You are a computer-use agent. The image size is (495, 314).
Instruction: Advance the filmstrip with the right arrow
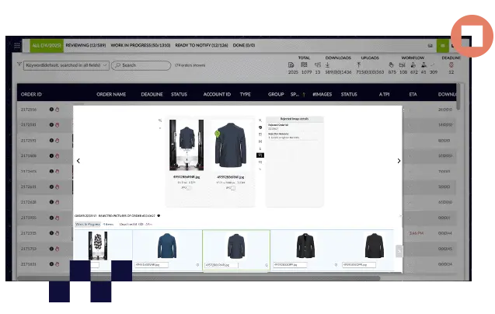399,251
